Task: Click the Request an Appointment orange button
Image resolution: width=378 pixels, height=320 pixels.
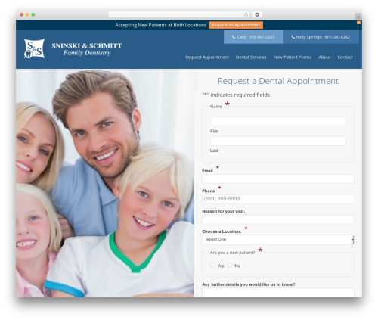Action: pos(236,25)
